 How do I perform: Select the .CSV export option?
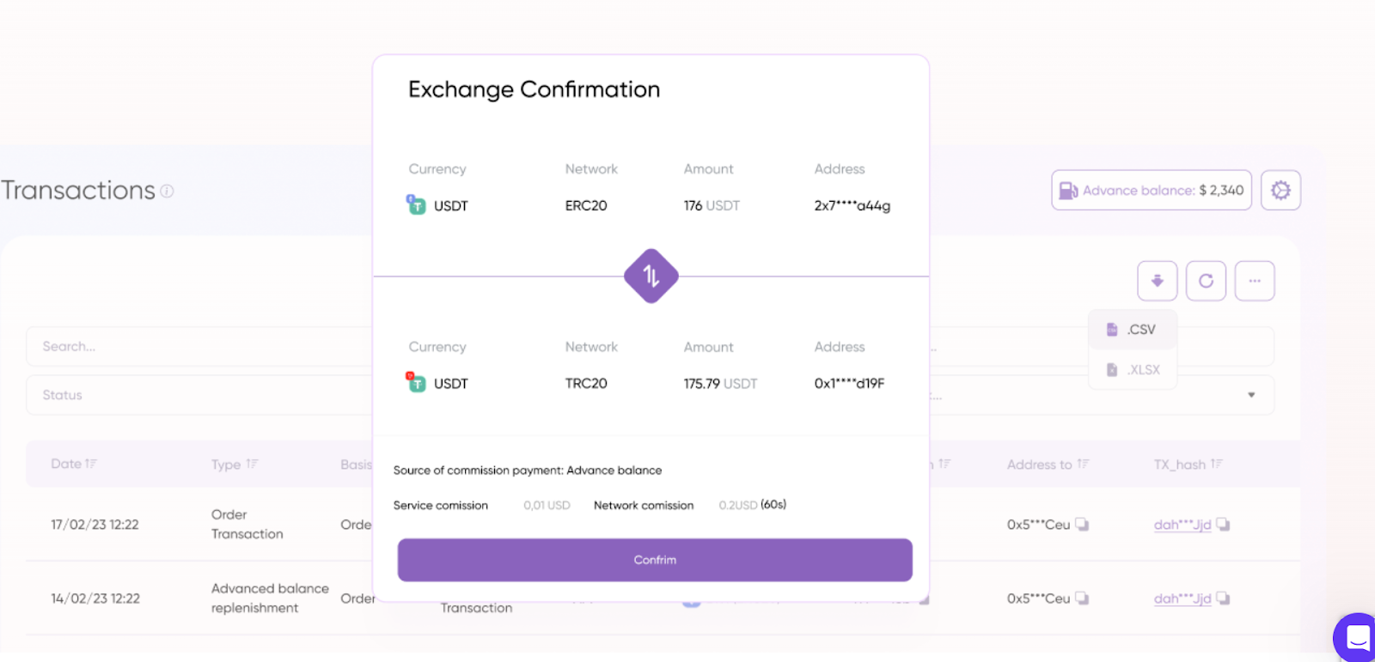coord(1133,330)
